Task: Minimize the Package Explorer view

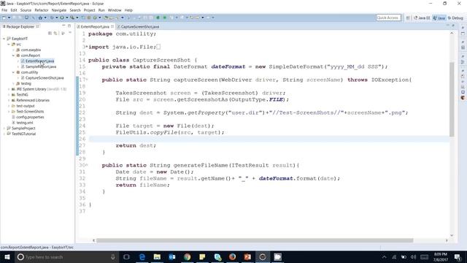Action: click(x=63, y=26)
